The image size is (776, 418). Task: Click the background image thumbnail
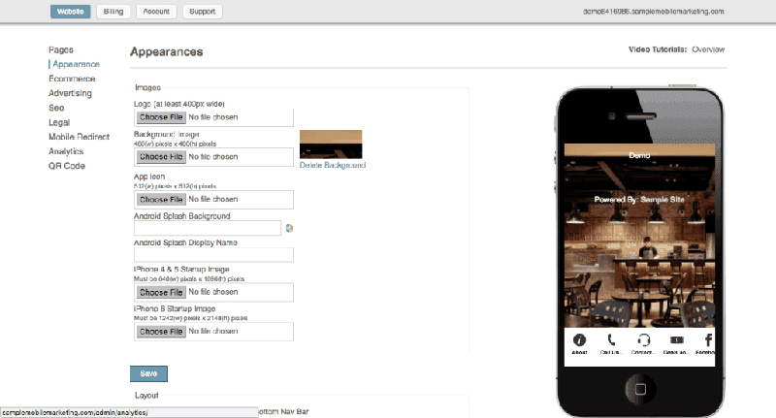331,145
